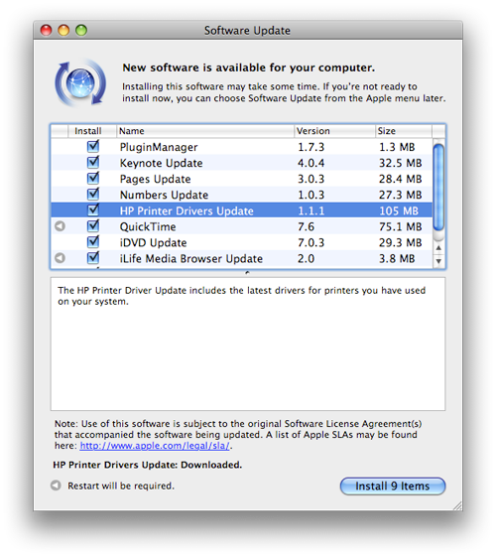Select the Numbers Update row name

[164, 195]
